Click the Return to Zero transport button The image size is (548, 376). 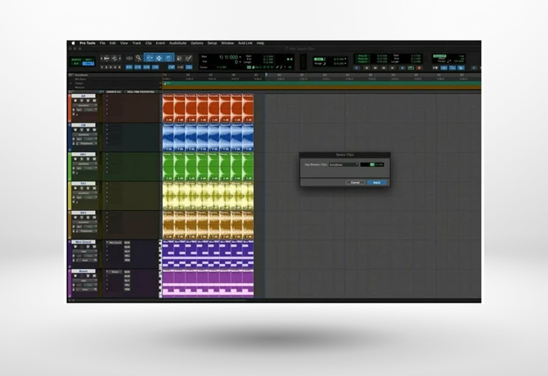tap(367, 68)
